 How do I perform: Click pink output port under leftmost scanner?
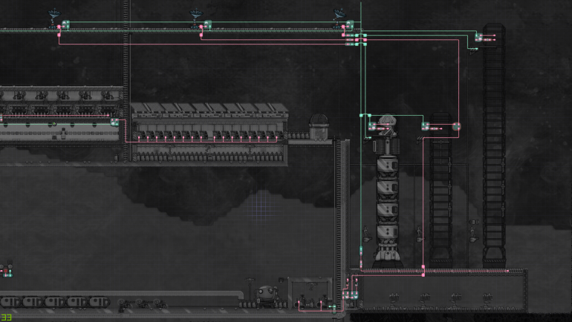click(x=59, y=35)
